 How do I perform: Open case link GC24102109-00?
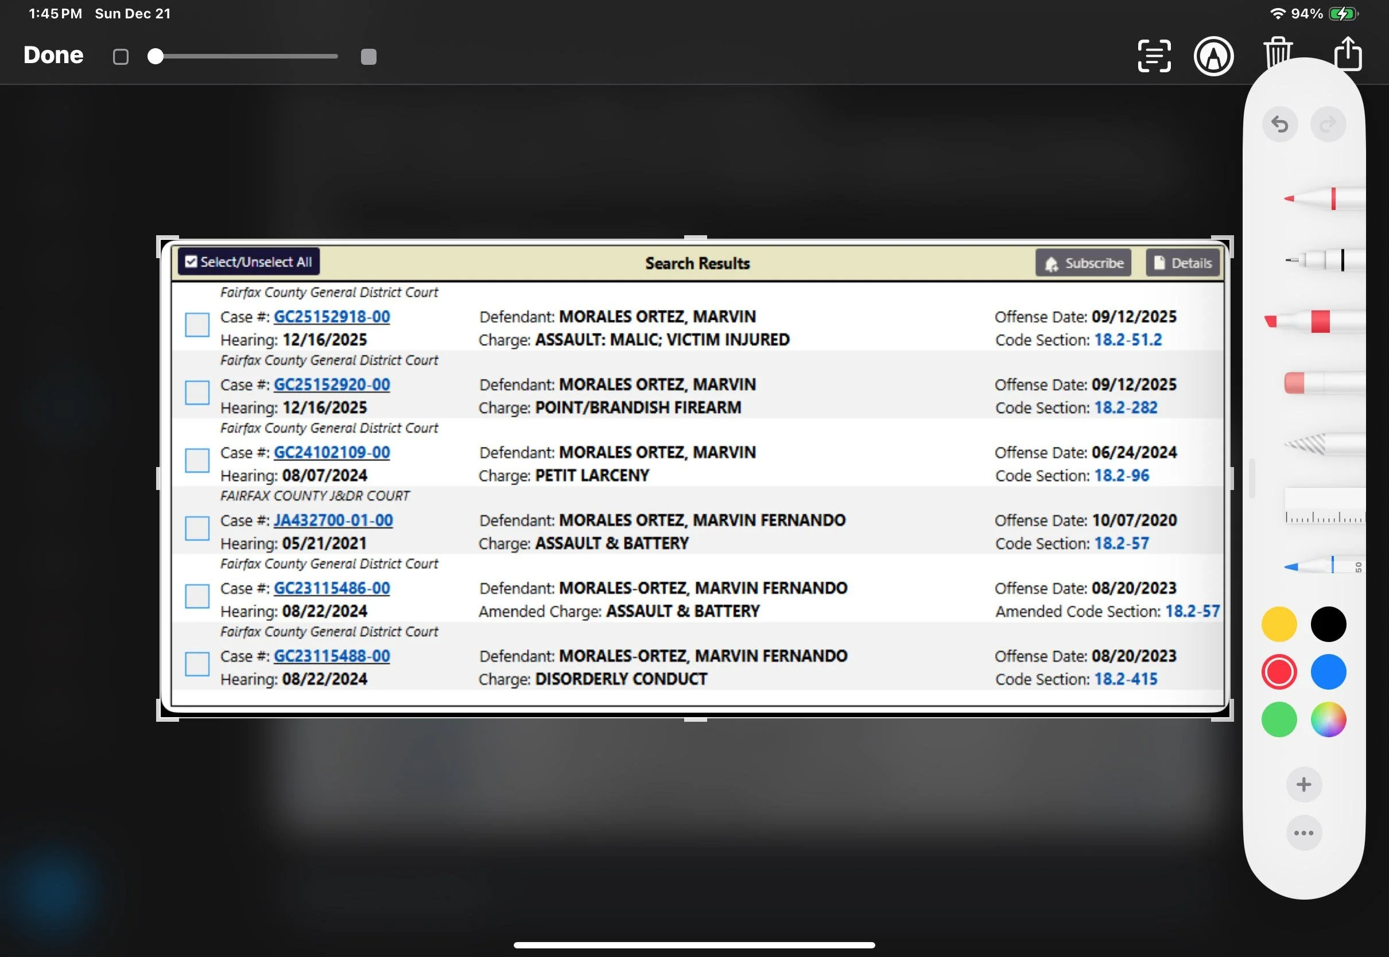(x=332, y=453)
